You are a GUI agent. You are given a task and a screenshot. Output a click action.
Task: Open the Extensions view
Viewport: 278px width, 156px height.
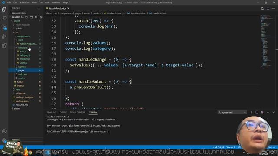pyautogui.click(x=4, y=45)
